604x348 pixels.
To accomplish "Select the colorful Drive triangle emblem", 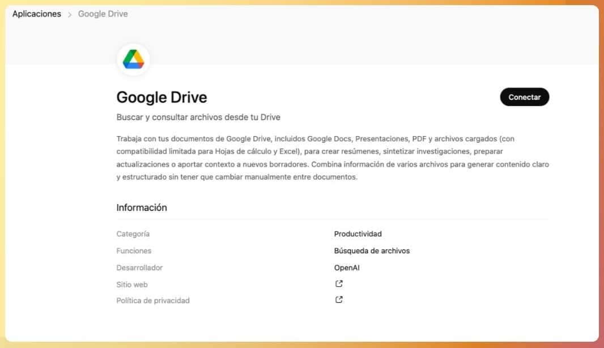I will (132, 58).
